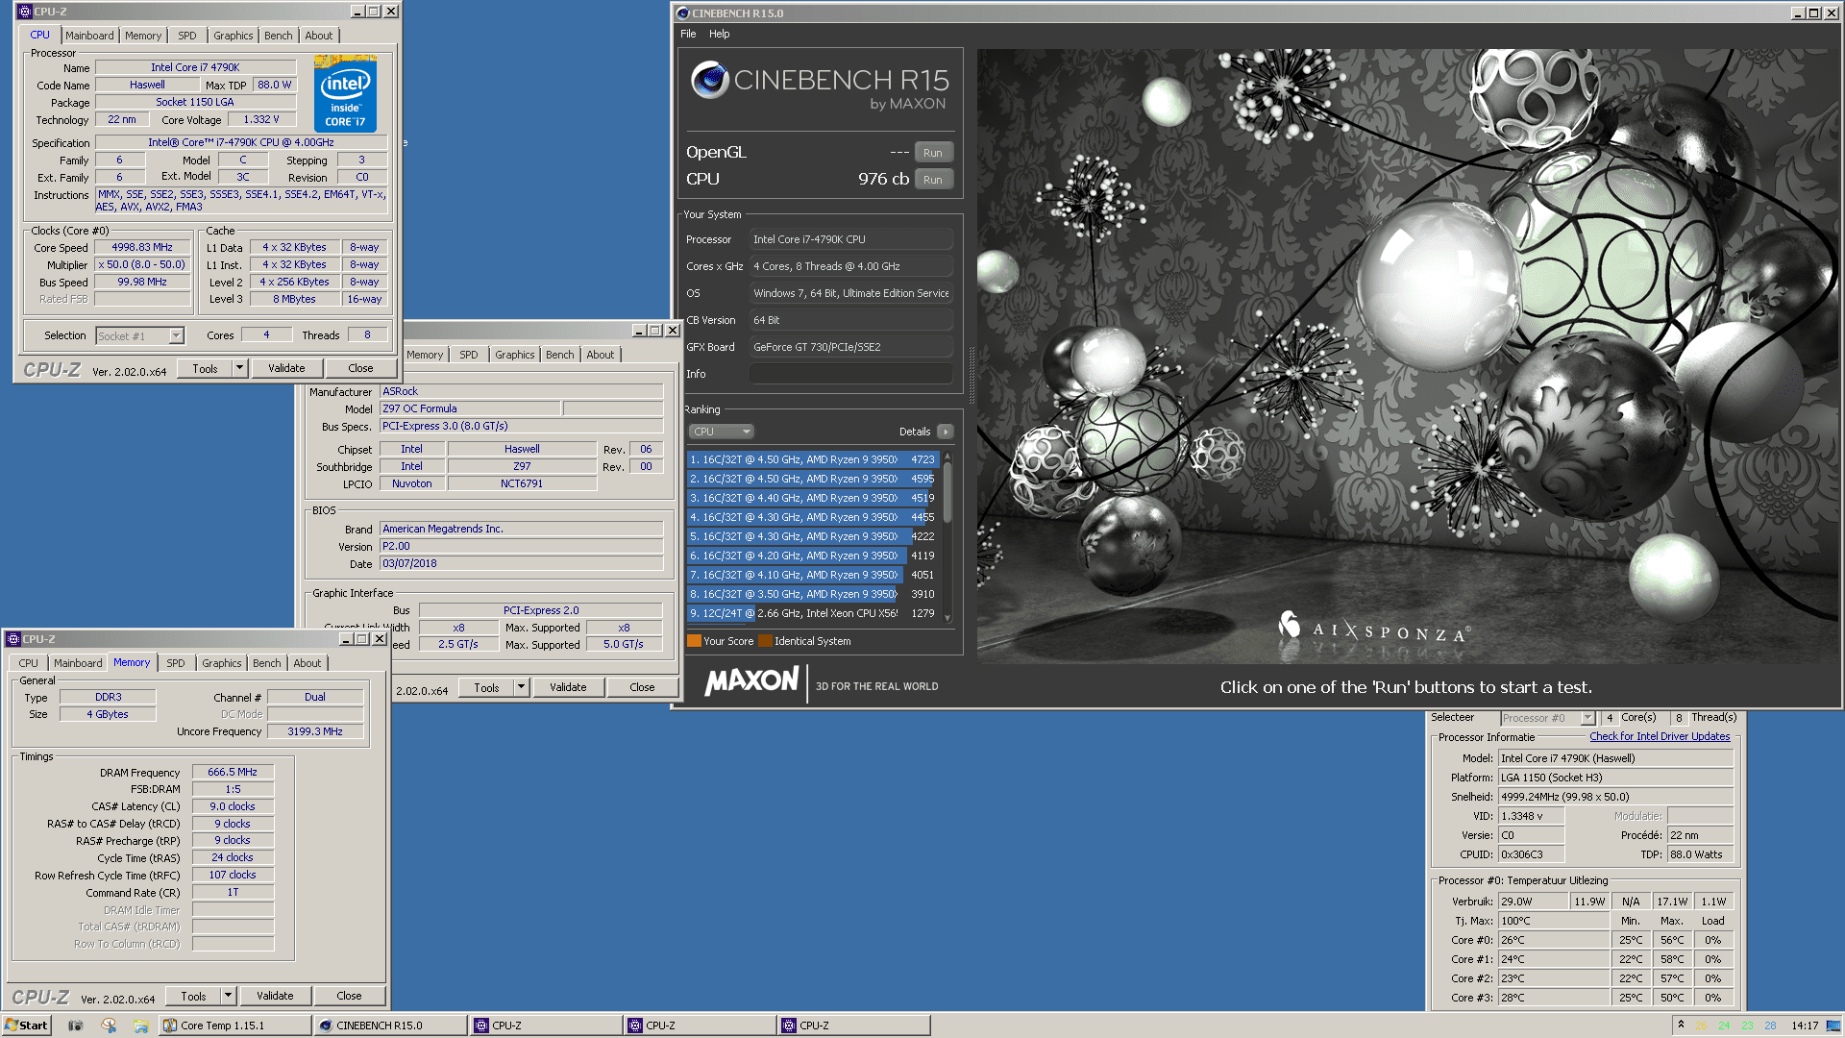
Task: Click the system clock showing 14:17
Action: point(1804,1026)
